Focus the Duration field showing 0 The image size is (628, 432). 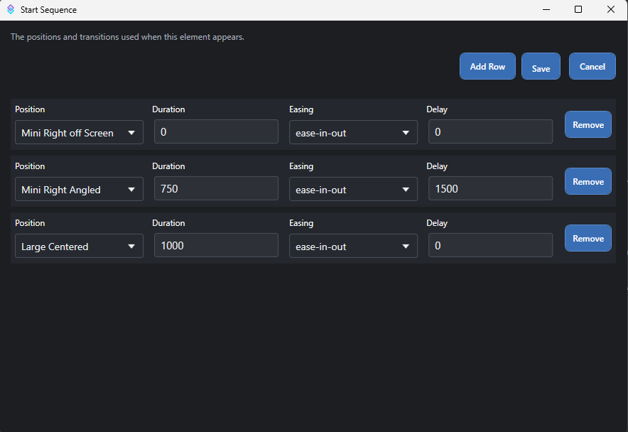216,131
